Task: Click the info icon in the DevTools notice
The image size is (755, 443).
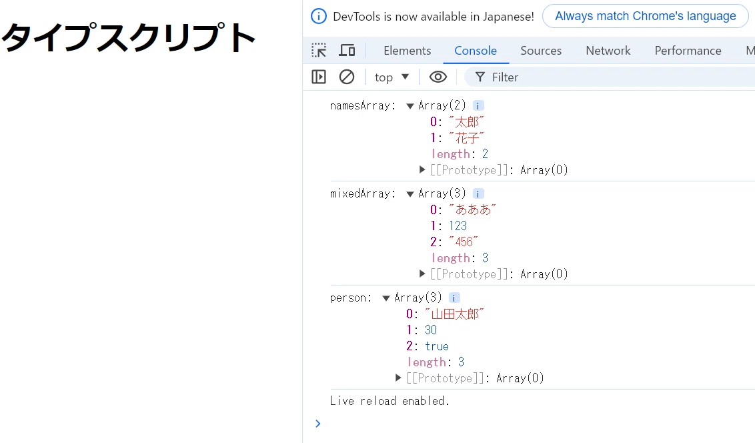Action: pyautogui.click(x=319, y=17)
